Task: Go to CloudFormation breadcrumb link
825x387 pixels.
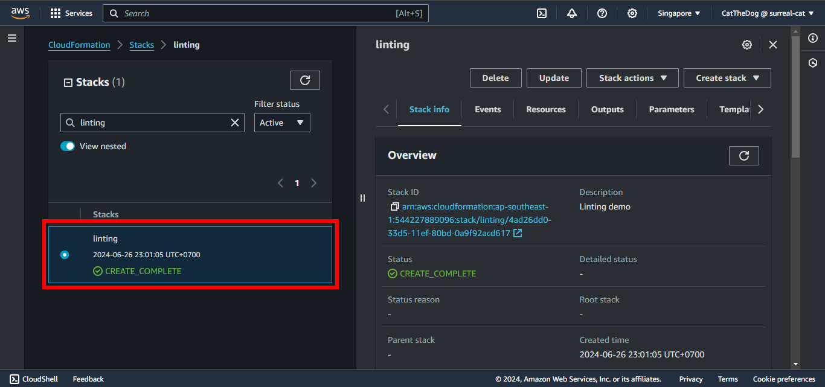Action: 79,45
